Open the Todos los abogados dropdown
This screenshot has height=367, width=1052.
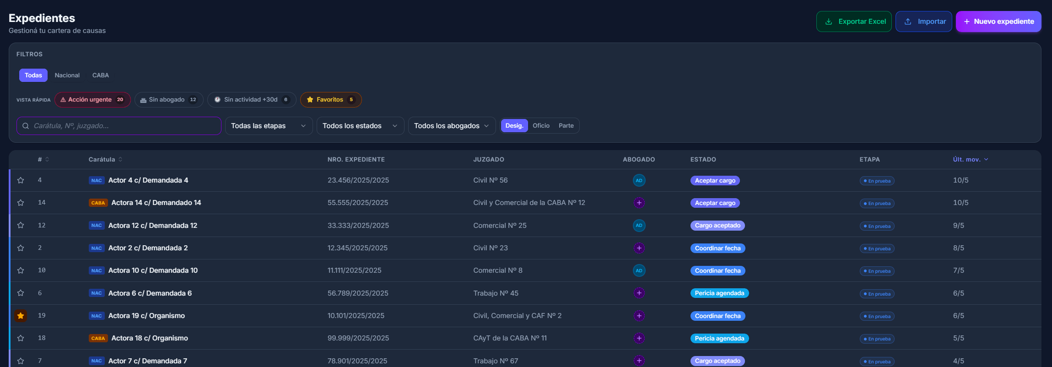click(x=452, y=126)
